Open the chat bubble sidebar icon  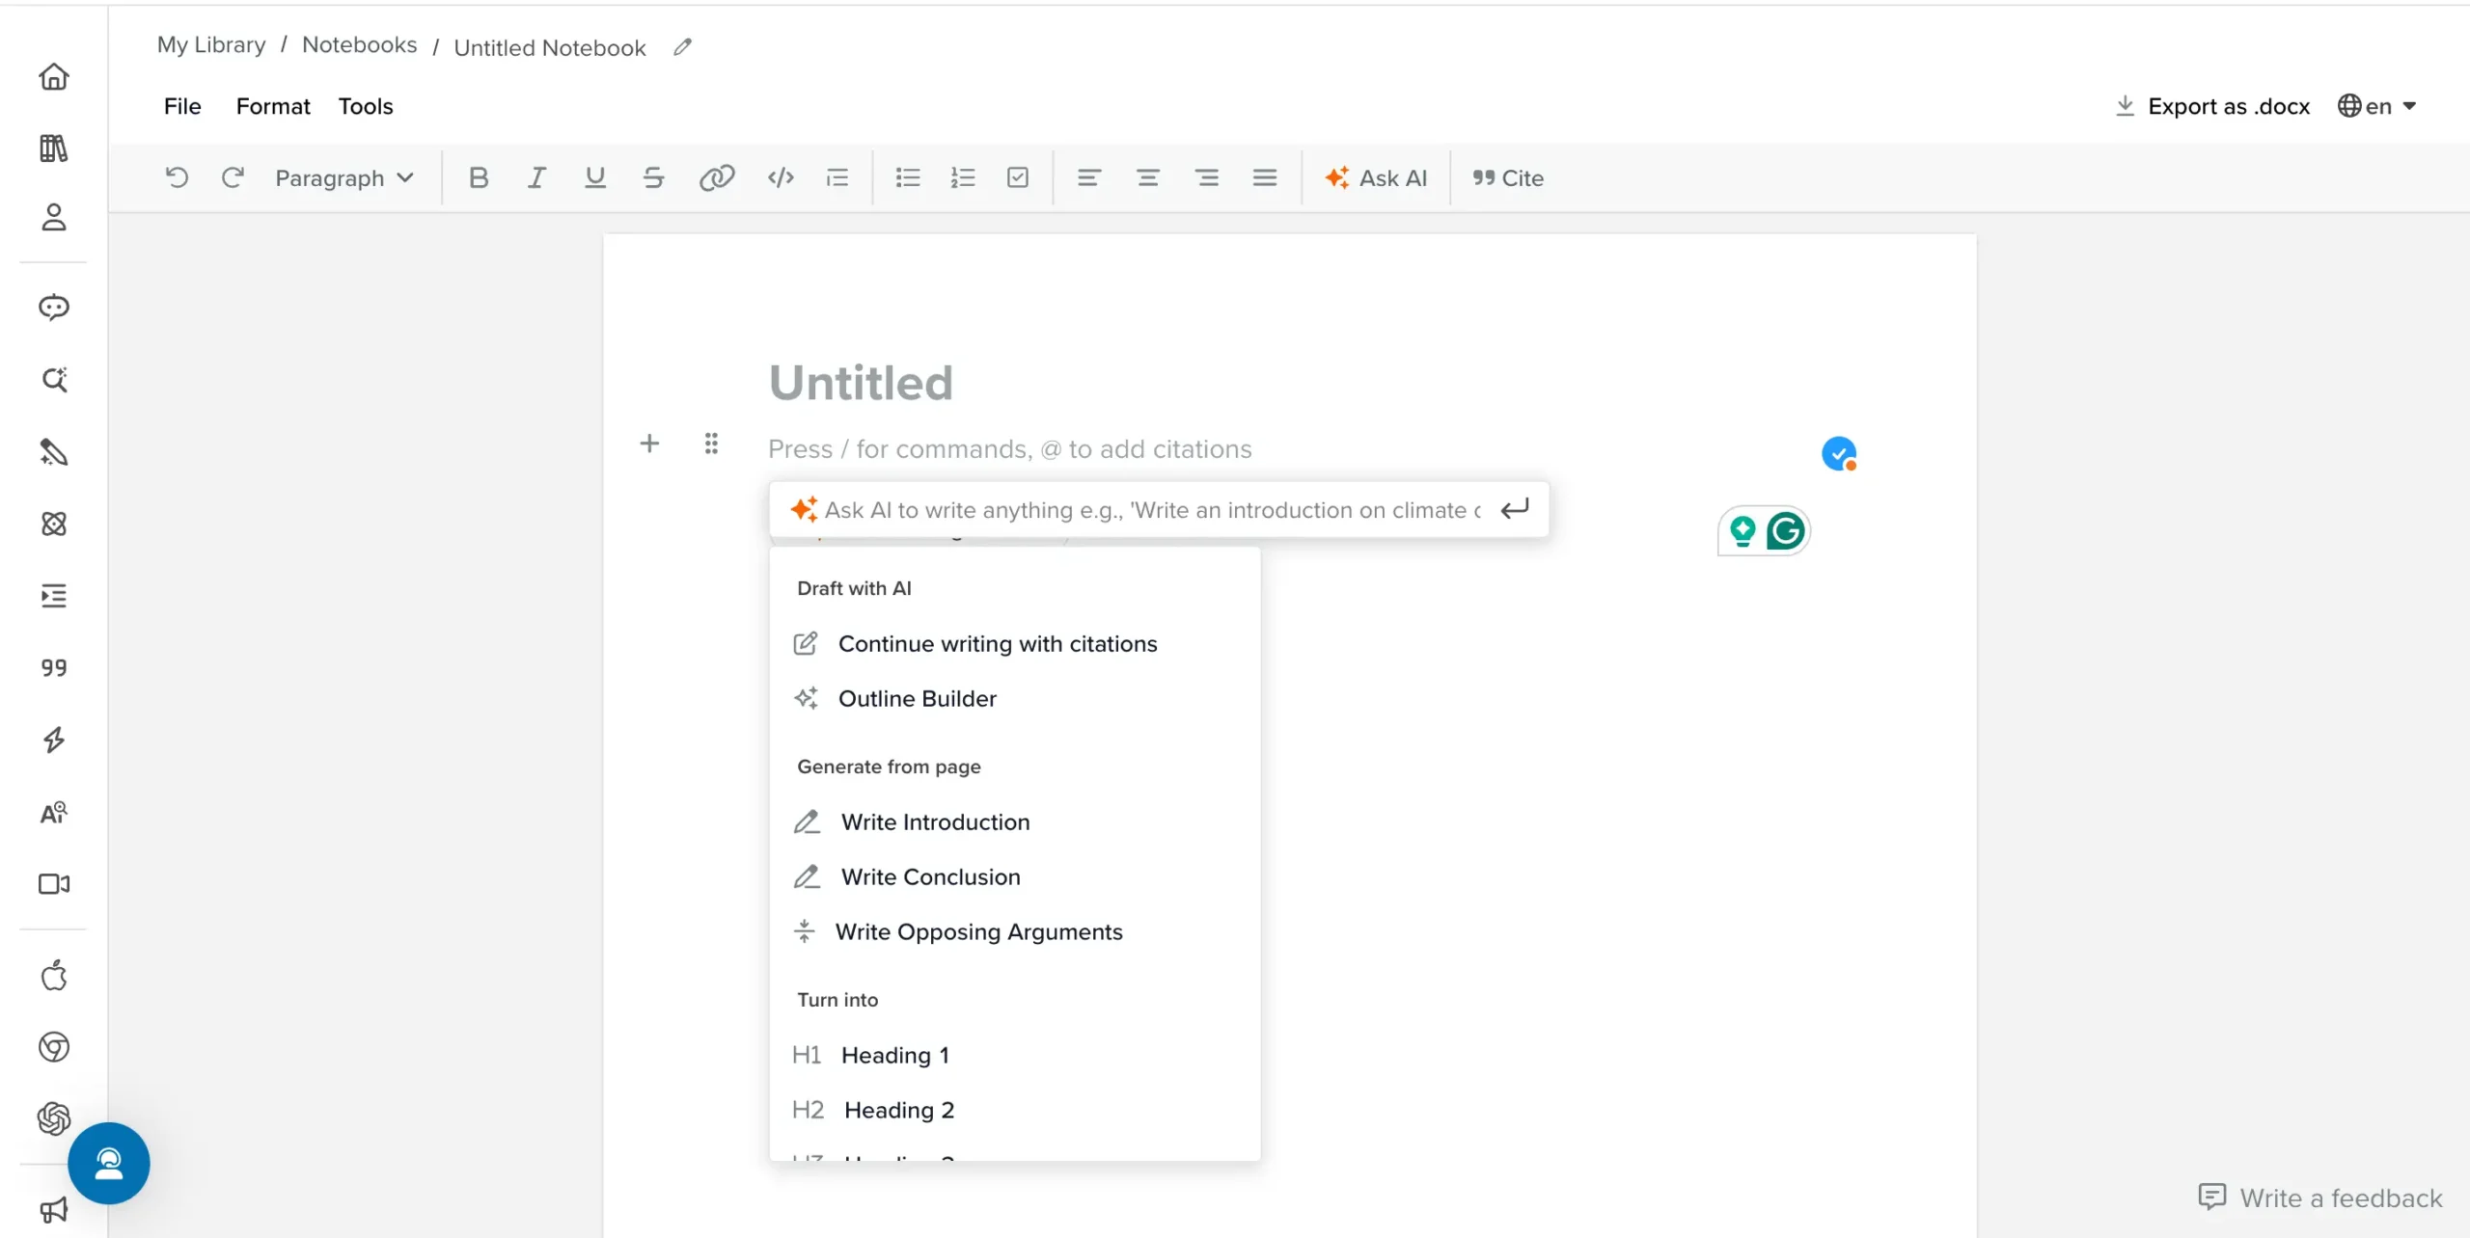pyautogui.click(x=54, y=308)
